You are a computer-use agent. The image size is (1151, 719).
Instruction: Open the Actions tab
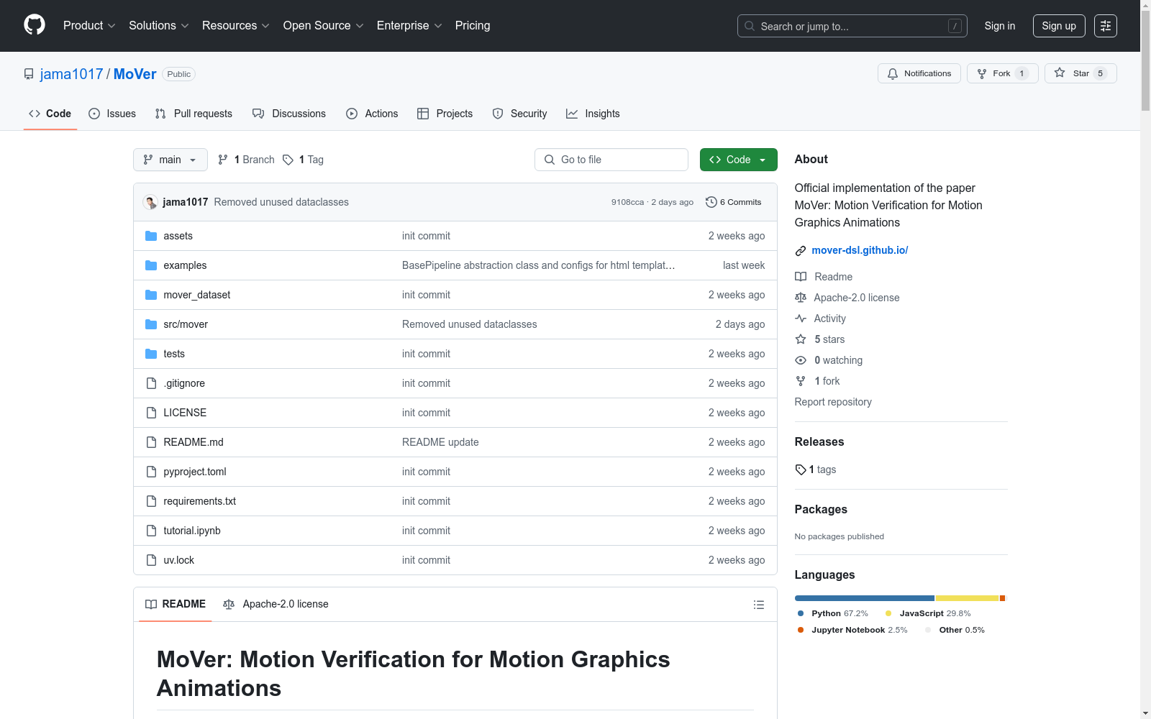click(372, 114)
